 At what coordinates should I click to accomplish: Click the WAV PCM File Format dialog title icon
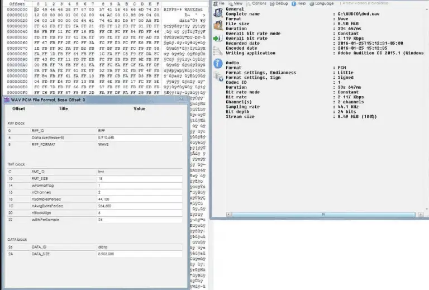point(7,100)
